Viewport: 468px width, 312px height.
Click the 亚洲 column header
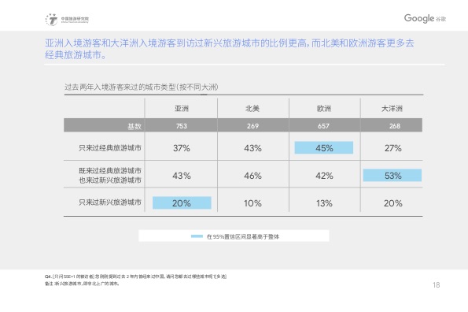coord(182,109)
